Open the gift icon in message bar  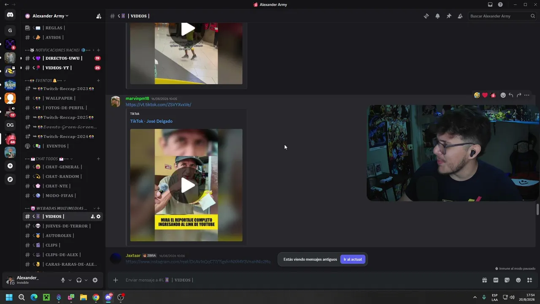click(485, 280)
